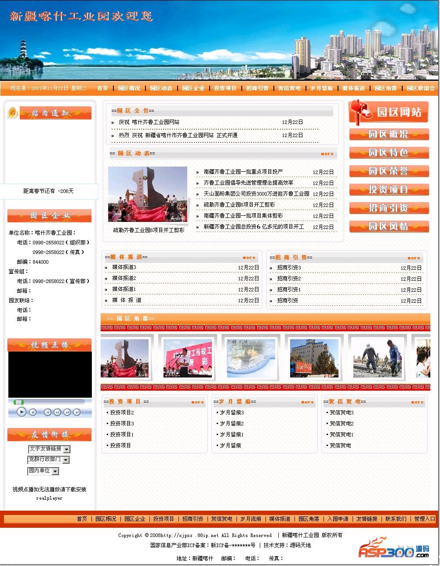Open 园区动态 in the top navigation bar

161,88
